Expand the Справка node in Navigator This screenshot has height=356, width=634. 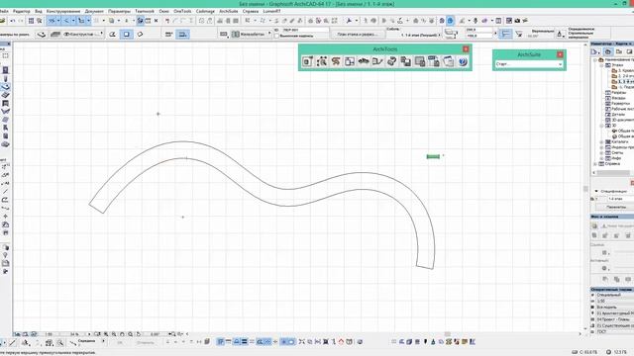(595, 164)
